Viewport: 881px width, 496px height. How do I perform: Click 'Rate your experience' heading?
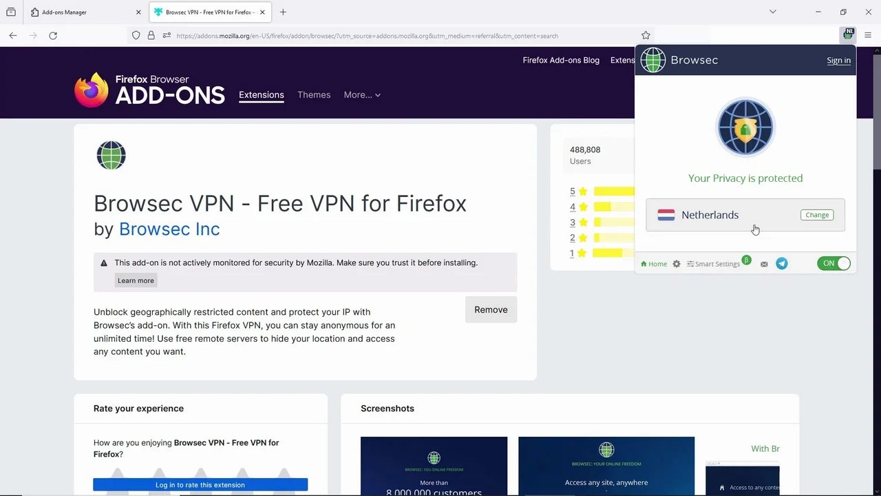point(138,409)
